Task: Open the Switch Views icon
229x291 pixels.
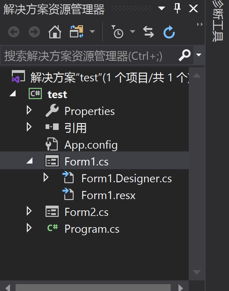Action: 76,31
